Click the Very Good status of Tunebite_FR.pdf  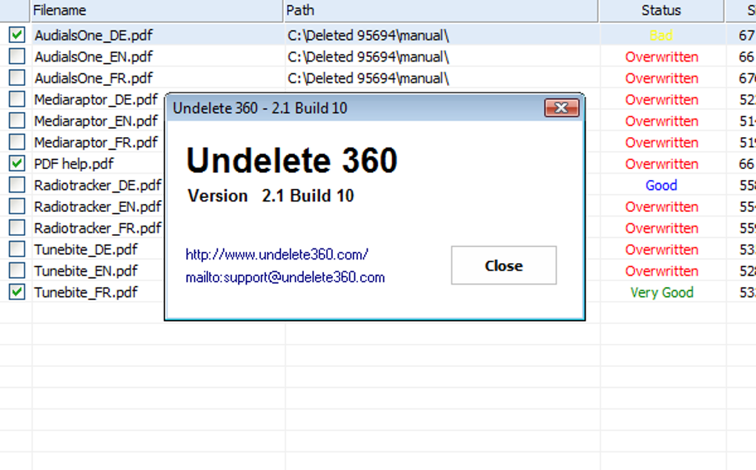click(x=661, y=293)
